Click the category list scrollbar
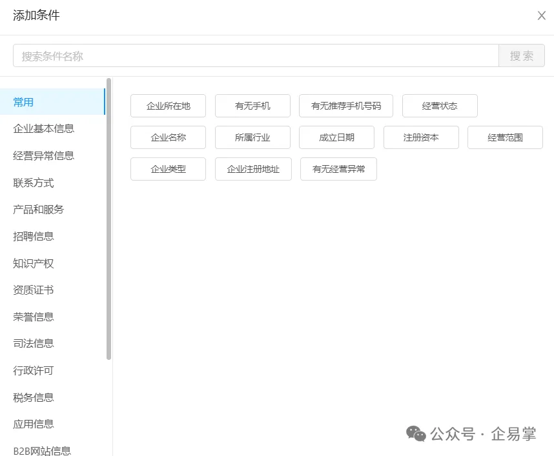 pyautogui.click(x=109, y=219)
